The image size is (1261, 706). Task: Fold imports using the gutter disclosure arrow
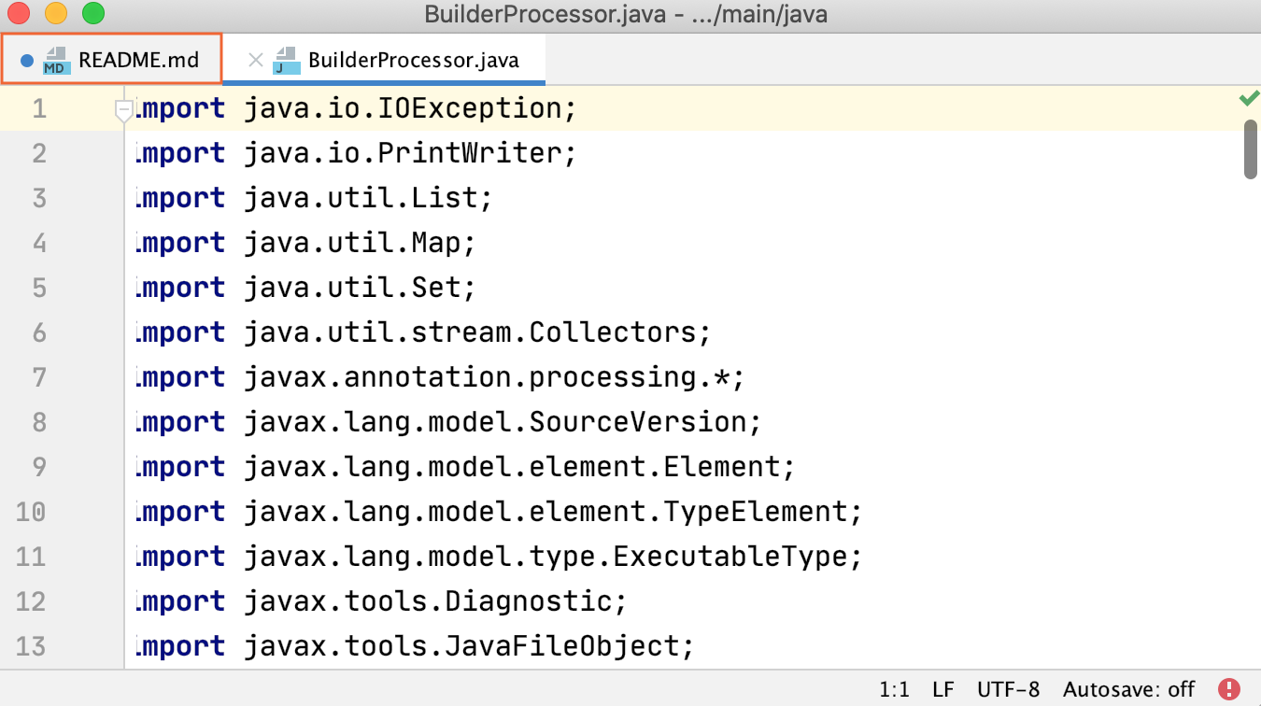[x=122, y=110]
